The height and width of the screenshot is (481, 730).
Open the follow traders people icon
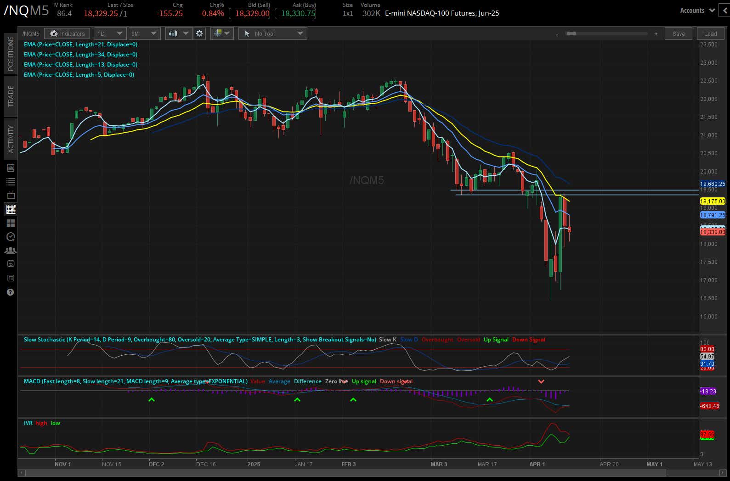(x=11, y=251)
